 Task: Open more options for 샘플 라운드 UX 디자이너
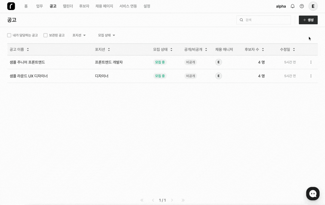click(x=311, y=76)
